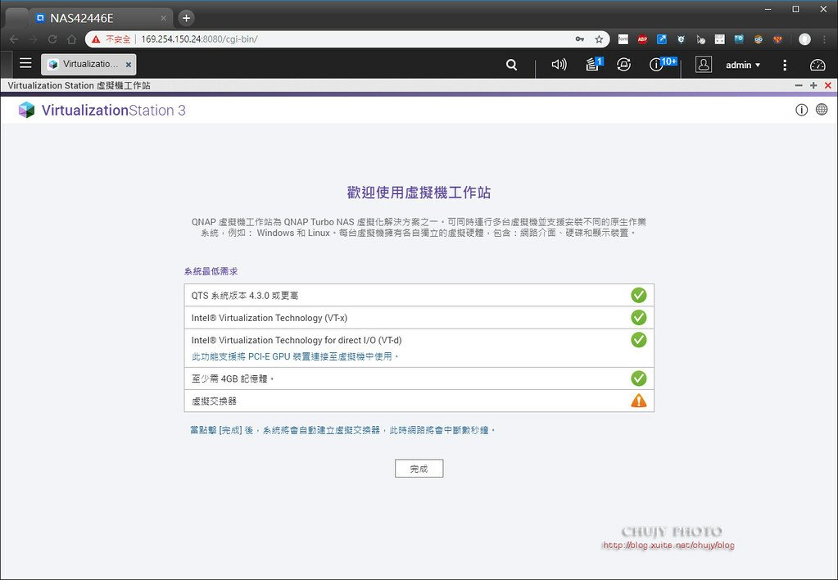The height and width of the screenshot is (580, 838).
Task: Open the QTS three-dot more menu
Action: [x=784, y=65]
